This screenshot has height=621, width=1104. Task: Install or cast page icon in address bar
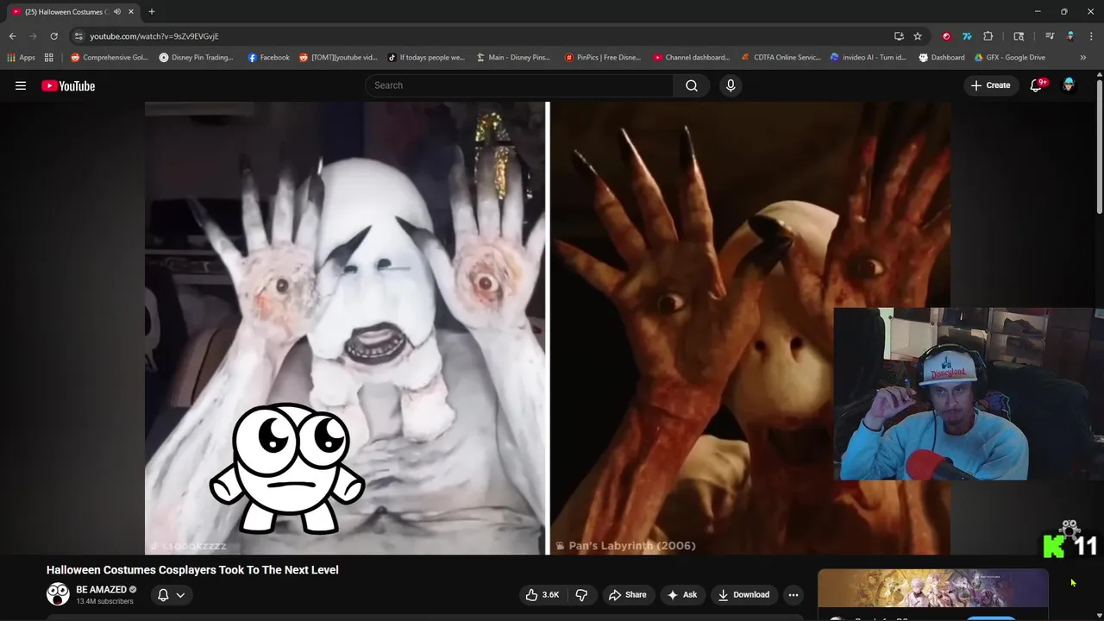pyautogui.click(x=899, y=36)
